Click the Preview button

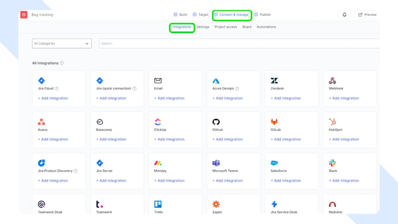click(367, 14)
